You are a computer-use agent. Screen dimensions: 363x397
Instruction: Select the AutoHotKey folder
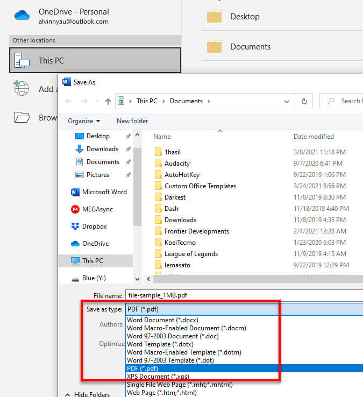[177, 175]
